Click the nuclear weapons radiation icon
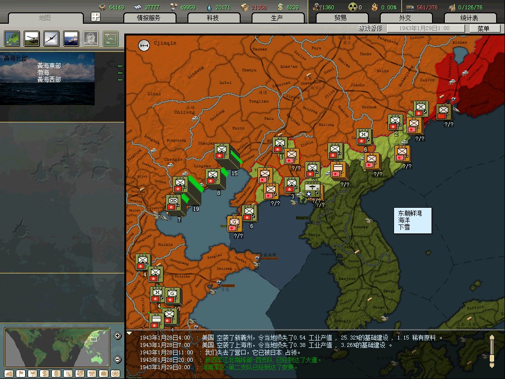Image resolution: width=505 pixels, height=379 pixels. pyautogui.click(x=352, y=7)
